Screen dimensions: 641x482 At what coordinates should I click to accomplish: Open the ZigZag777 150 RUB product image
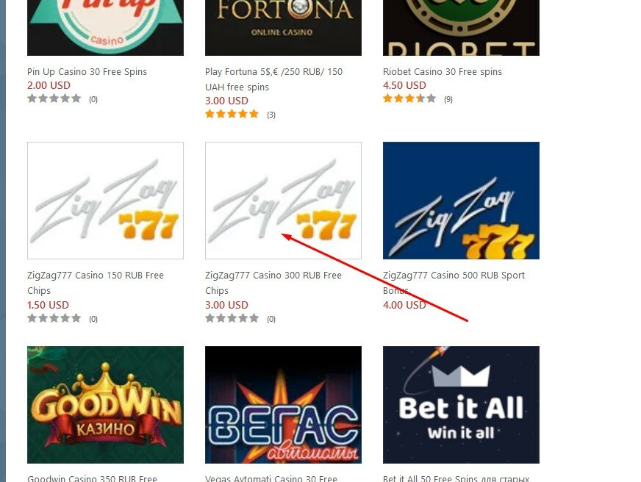click(105, 201)
